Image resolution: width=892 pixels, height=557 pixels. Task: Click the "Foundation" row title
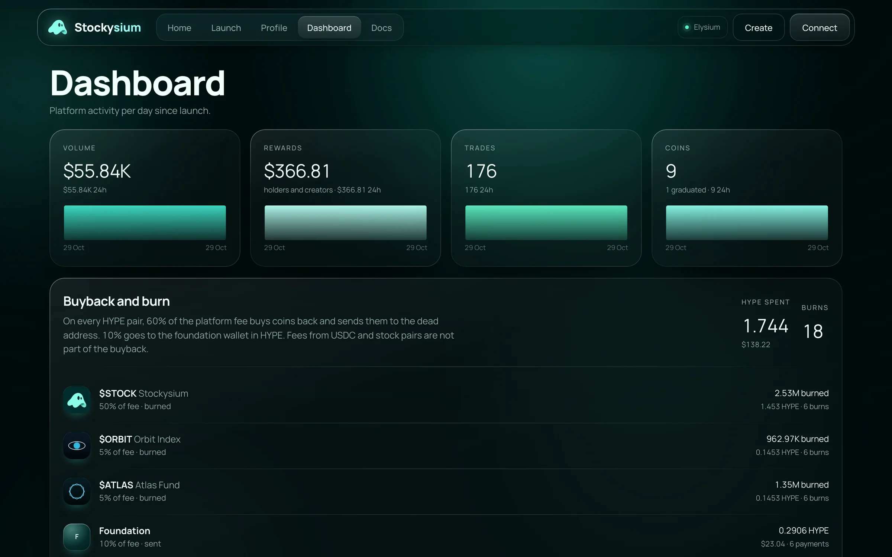point(125,531)
